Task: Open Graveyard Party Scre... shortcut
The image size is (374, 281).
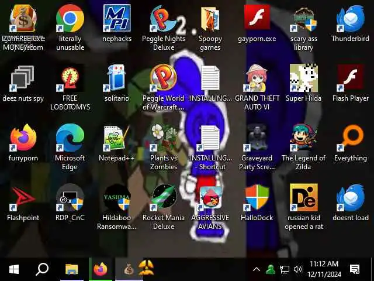Action: pos(257,138)
